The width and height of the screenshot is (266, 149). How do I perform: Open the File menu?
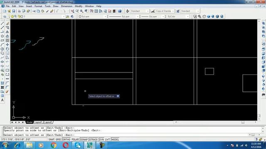point(7,6)
